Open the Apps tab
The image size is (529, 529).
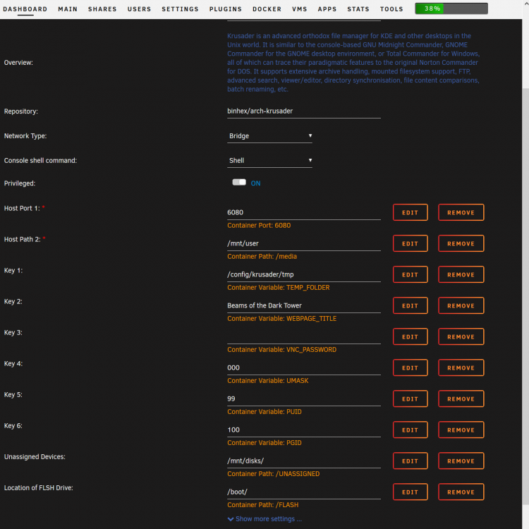(x=327, y=9)
